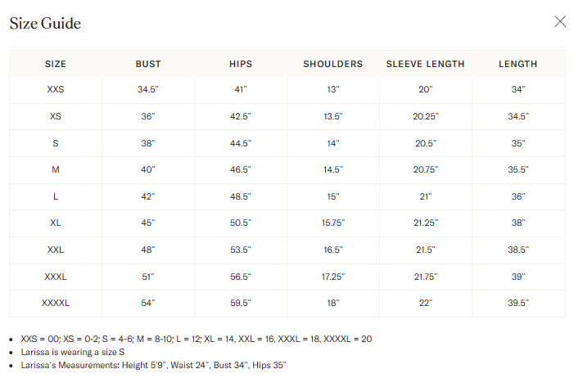Click the SIZE column header
574x378 pixels.
point(56,64)
